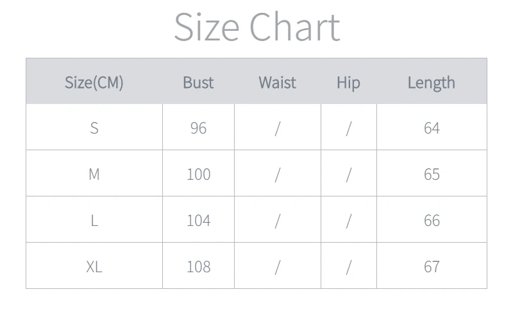Click the waist slash in S row
This screenshot has width=513, height=321.
point(278,128)
